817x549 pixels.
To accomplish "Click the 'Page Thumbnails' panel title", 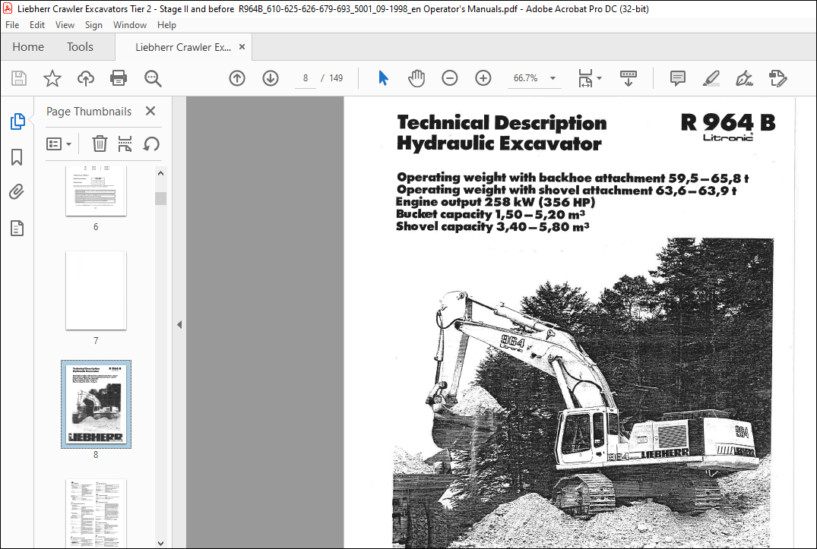I will [89, 112].
